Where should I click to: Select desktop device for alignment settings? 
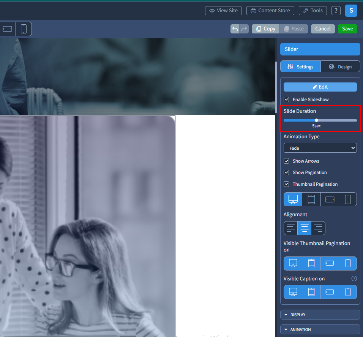[x=293, y=199]
